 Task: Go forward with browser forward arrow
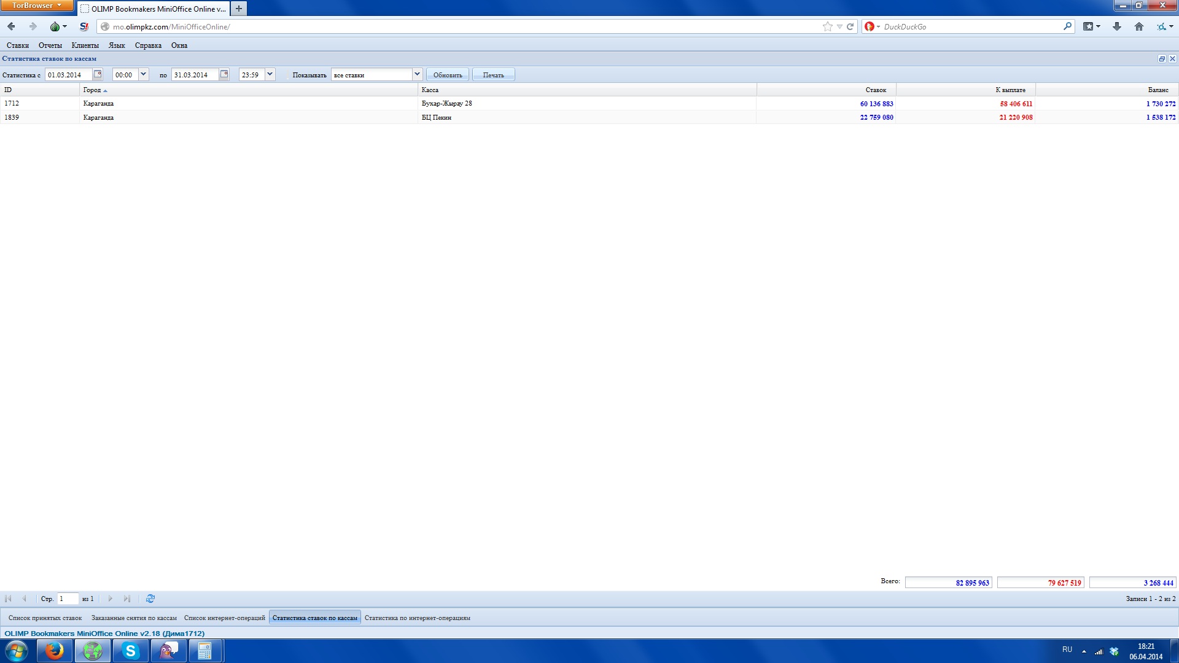pyautogui.click(x=33, y=26)
